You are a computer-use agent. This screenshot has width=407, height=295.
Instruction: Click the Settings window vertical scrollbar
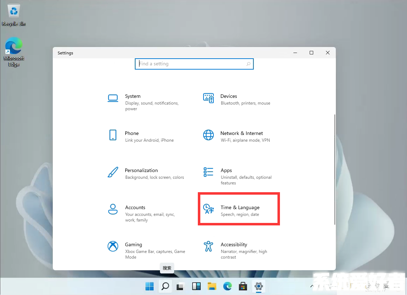click(334, 170)
